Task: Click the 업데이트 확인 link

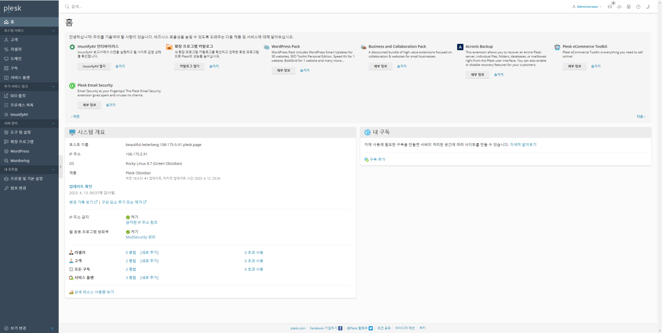Action: click(x=81, y=187)
